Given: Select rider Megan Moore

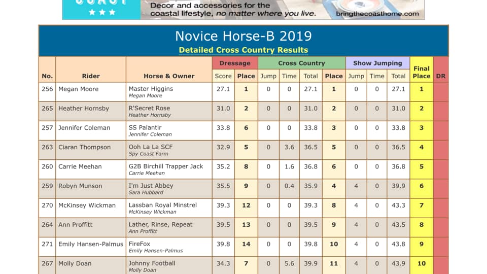Looking at the screenshot, I should tap(78, 89).
